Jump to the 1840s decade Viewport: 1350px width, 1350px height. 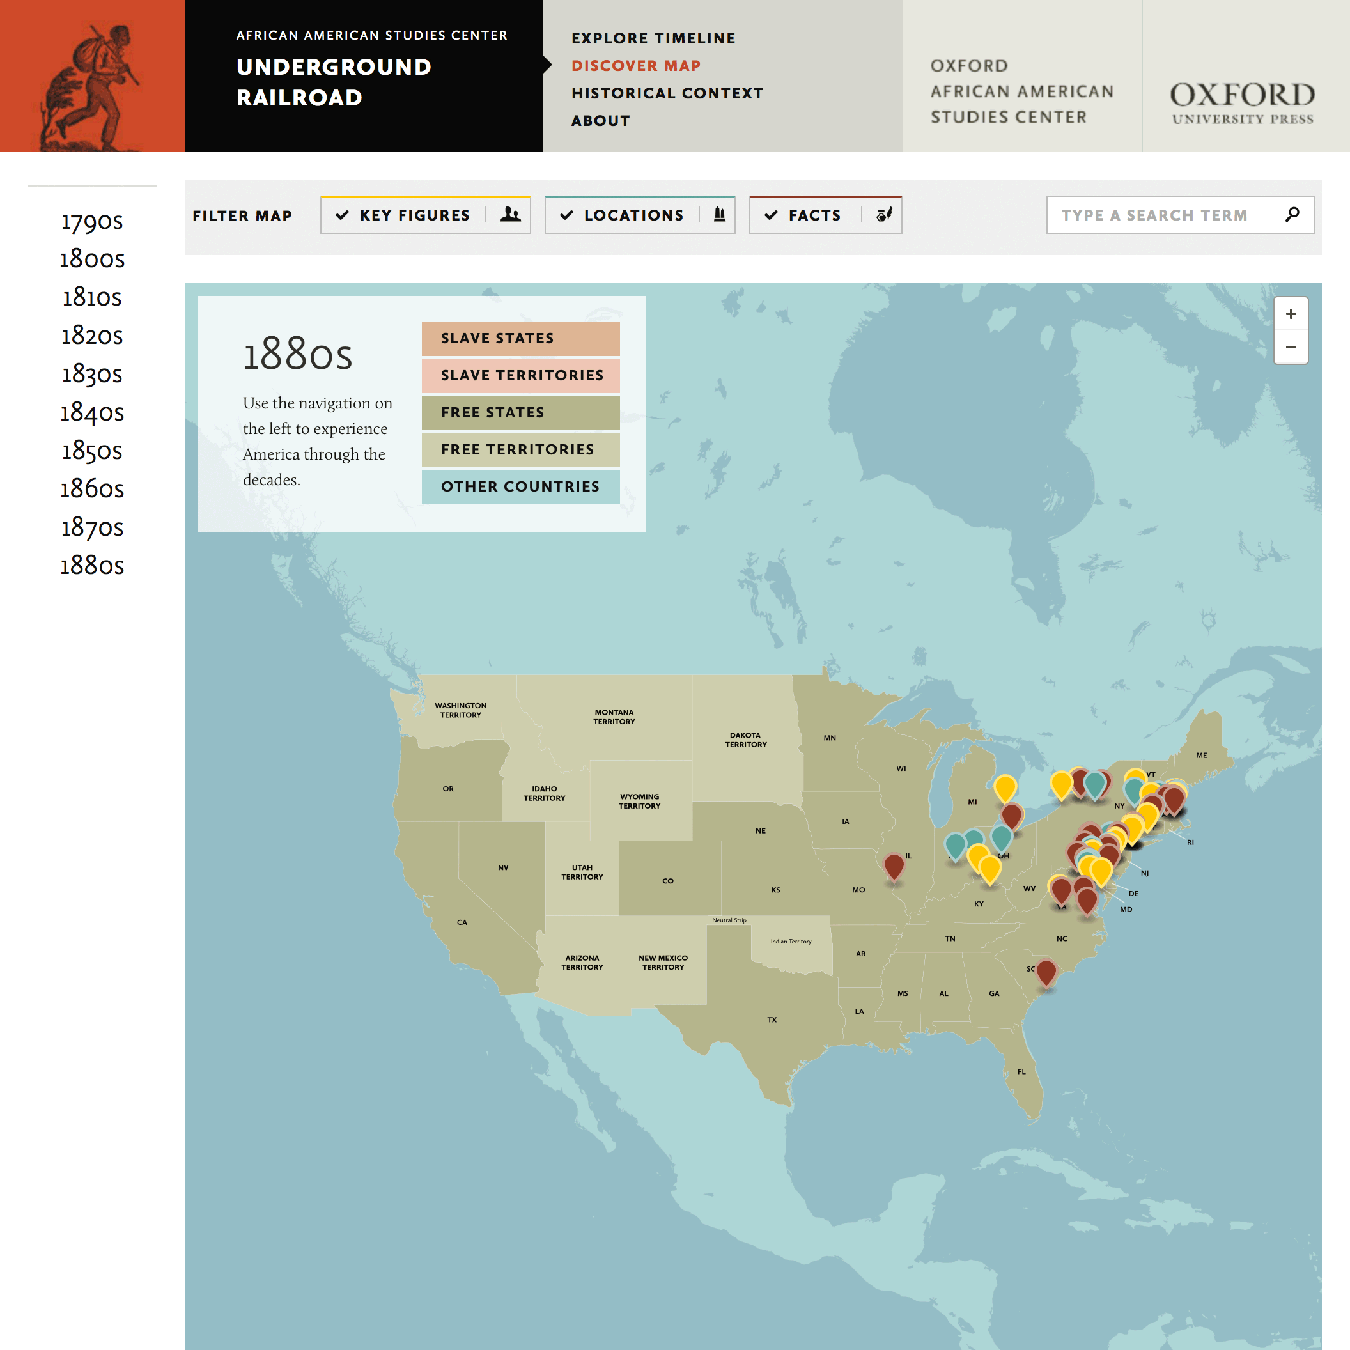(x=91, y=413)
